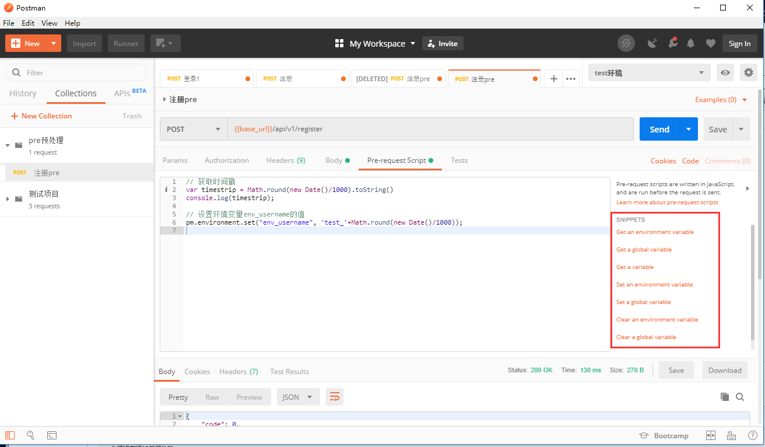Click the Invite button
Viewport: 765px width, 447px height.
[443, 43]
